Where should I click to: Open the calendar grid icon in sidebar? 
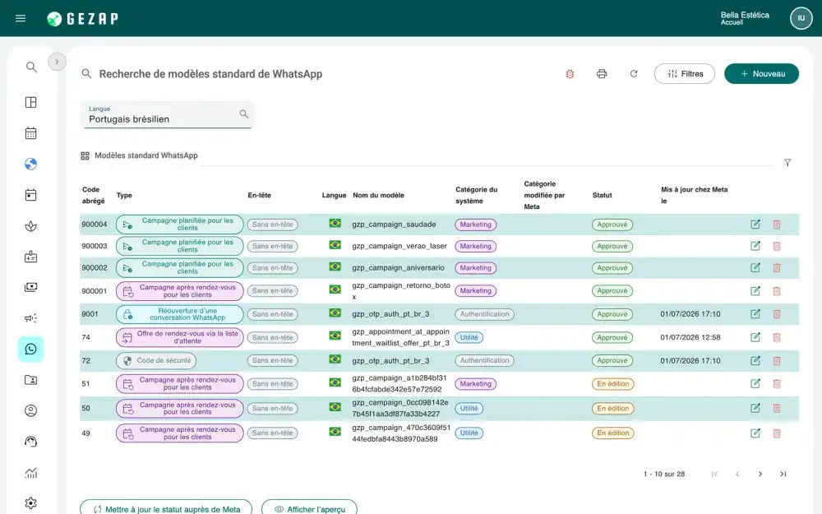pyautogui.click(x=31, y=133)
